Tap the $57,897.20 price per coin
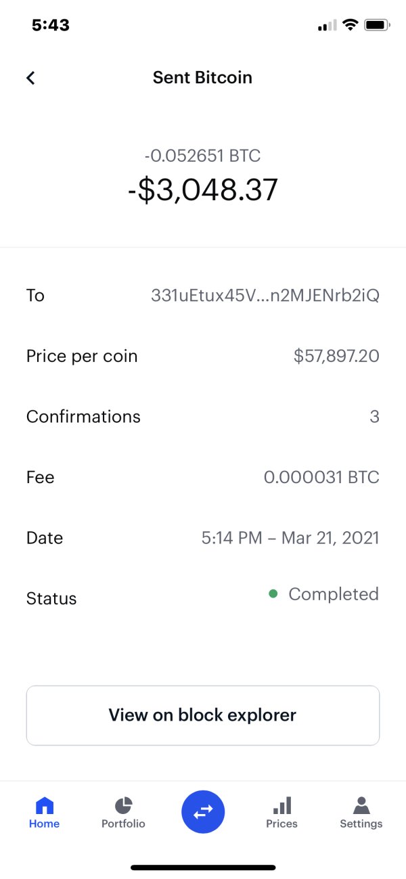Viewport: 406px width, 879px height. point(336,356)
